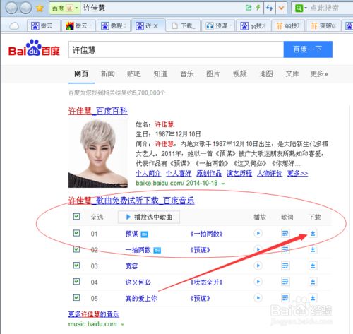The height and width of the screenshot is (334, 353).
Task: Switch to the 视频 search tab
Action: [240, 74]
